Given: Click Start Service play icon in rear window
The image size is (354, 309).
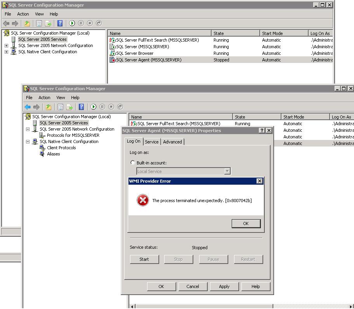Looking at the screenshot, I should point(72,23).
